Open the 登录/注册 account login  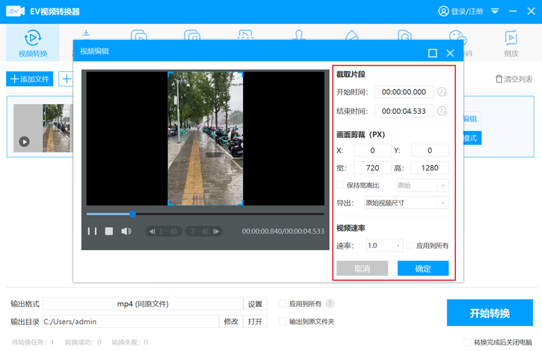coord(461,12)
